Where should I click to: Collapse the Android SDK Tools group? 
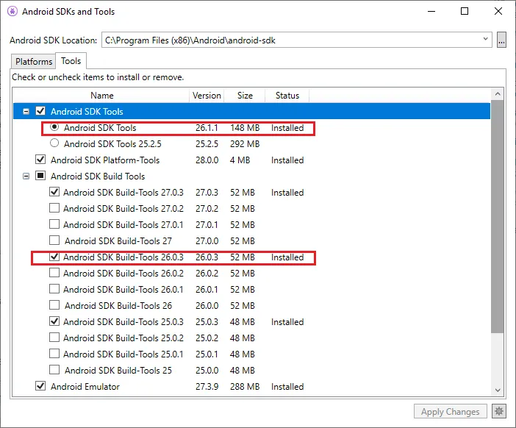coord(26,112)
